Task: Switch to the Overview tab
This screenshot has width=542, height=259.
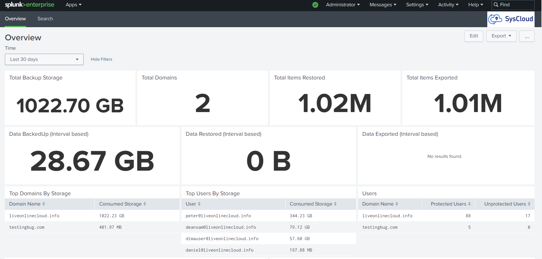Action: coord(15,19)
